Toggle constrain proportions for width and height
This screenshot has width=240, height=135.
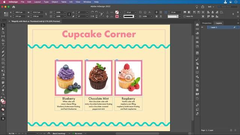[x=46, y=14]
